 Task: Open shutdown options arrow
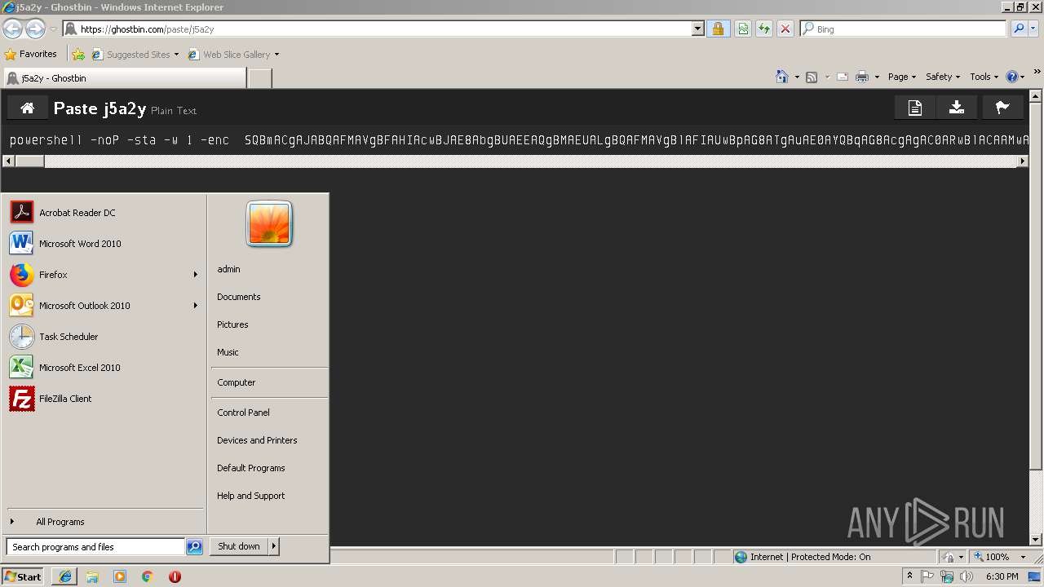[274, 547]
